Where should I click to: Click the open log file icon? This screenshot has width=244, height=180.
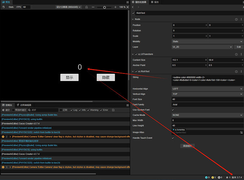coord(113,110)
